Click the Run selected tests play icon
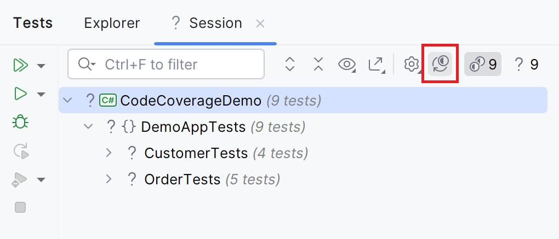Screen dimensions: 559x239 coord(20,94)
